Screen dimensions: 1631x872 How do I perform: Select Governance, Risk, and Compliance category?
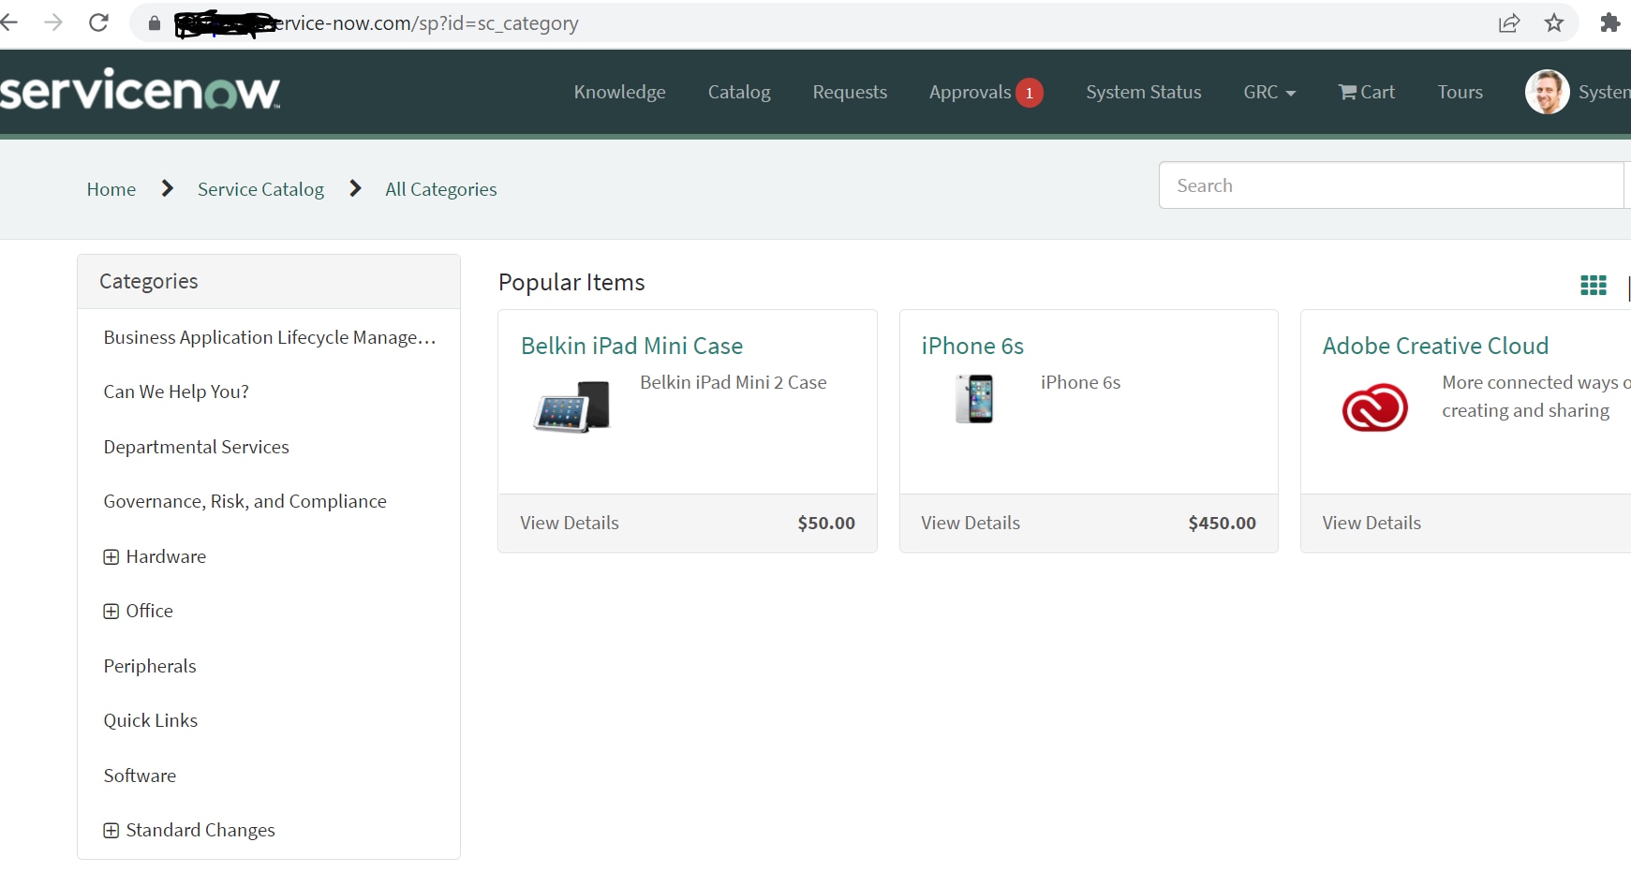click(x=245, y=501)
